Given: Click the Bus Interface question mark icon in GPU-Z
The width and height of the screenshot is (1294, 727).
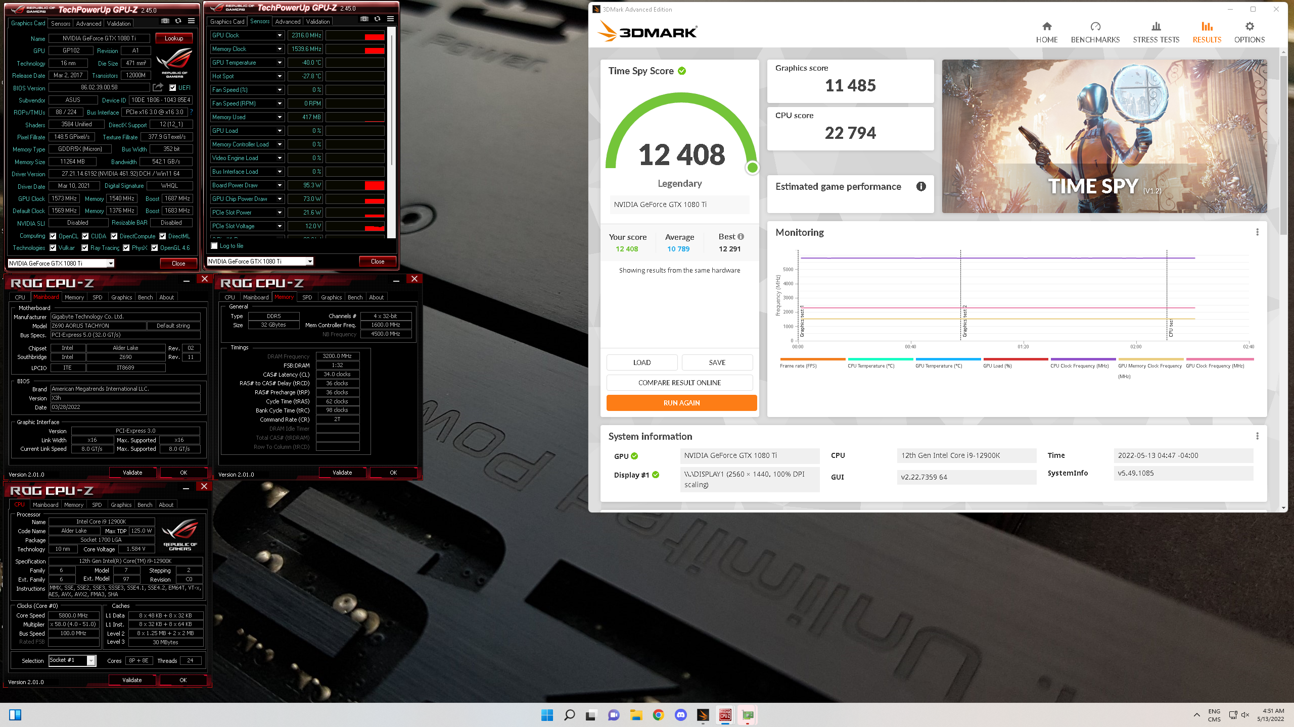Looking at the screenshot, I should coord(191,112).
